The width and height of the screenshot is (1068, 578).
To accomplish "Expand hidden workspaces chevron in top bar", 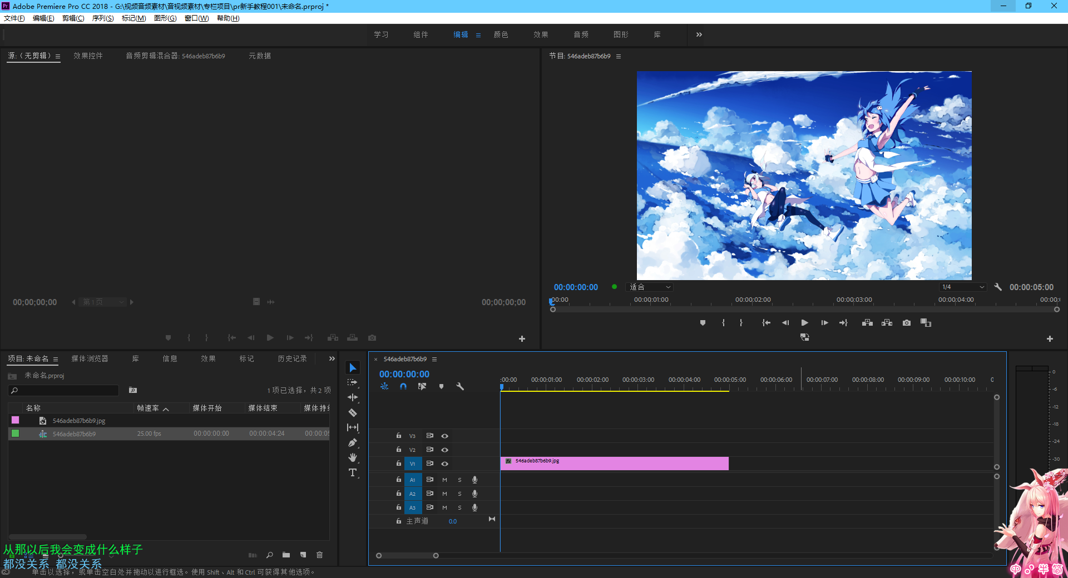I will coord(699,34).
